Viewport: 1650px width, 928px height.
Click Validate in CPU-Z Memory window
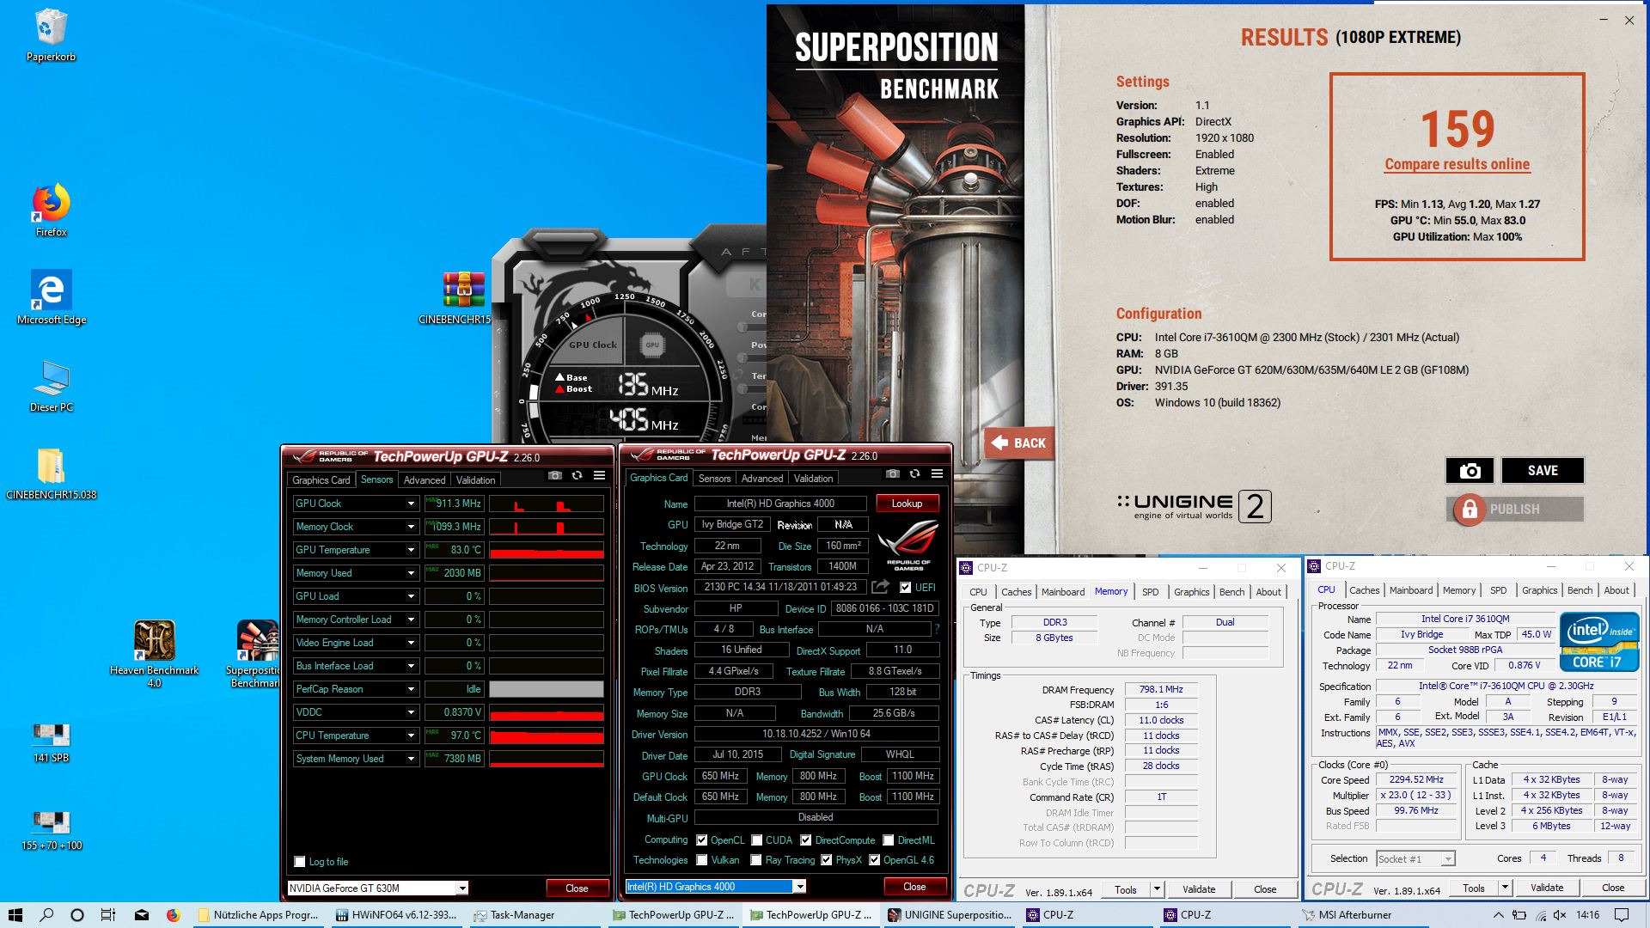coord(1198,889)
